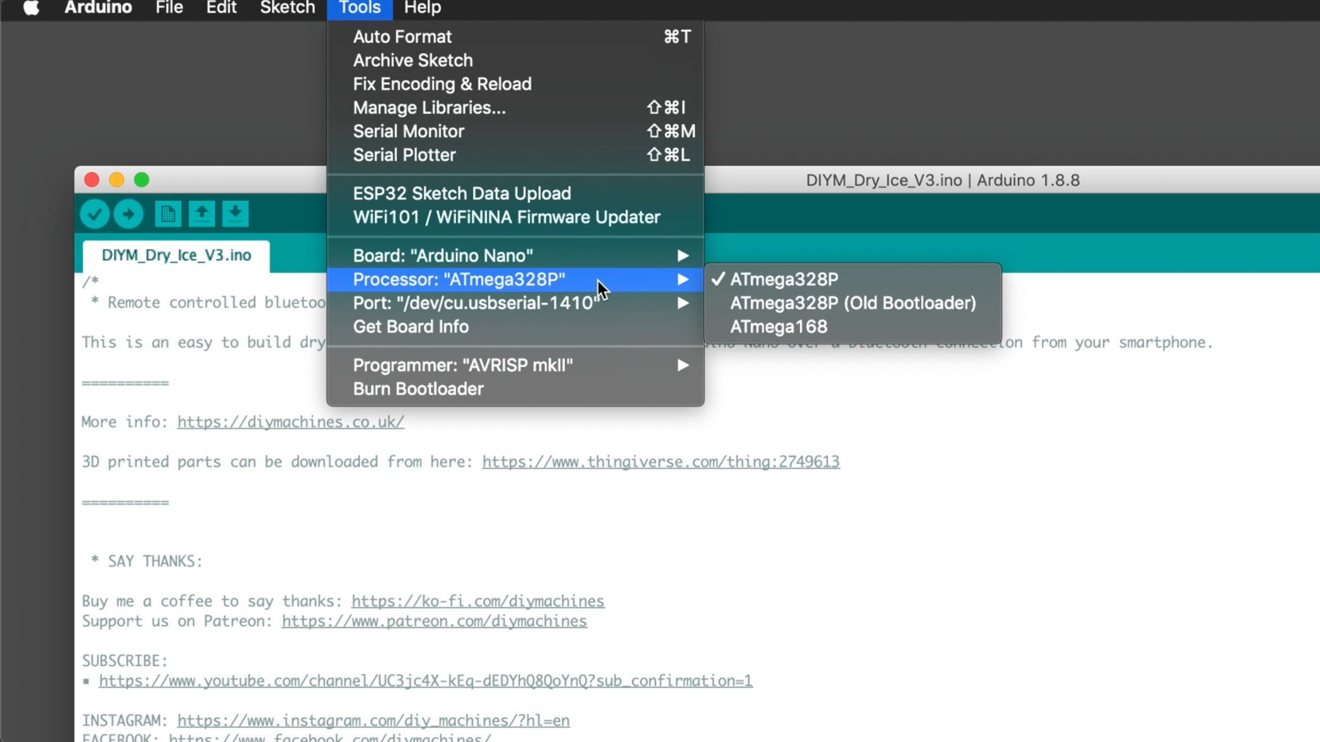
Task: Open the instagram.com/diy_machines link
Action: tap(373, 721)
